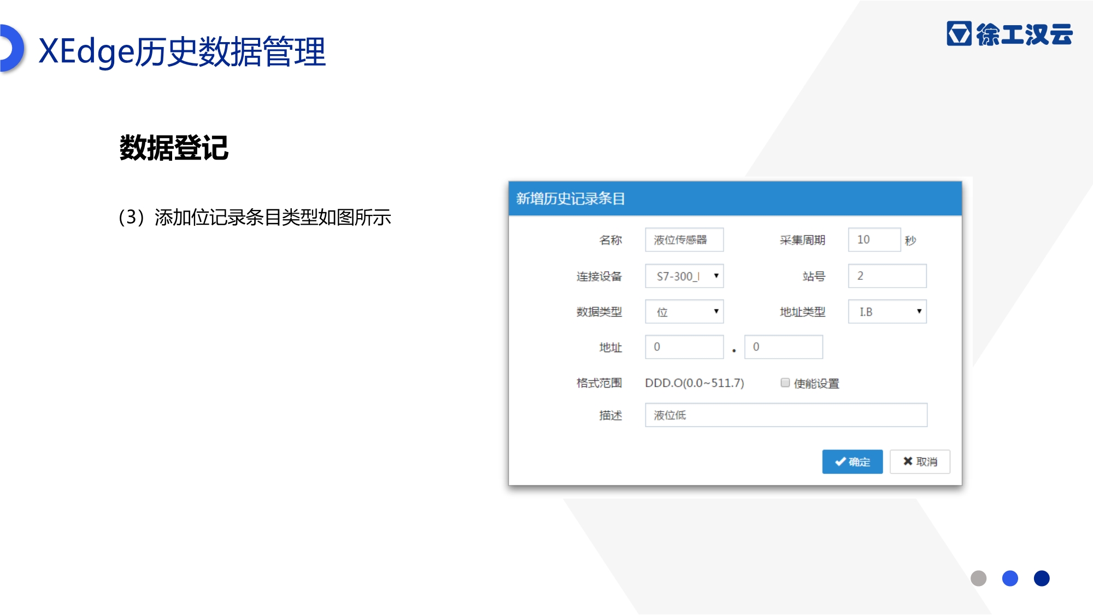Click the 采集周期 field with value 10
This screenshot has width=1093, height=615.
coord(874,240)
